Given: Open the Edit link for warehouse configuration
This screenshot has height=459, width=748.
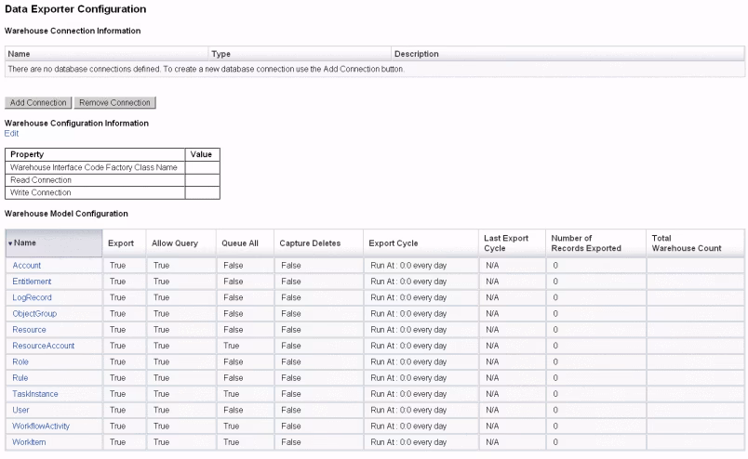Looking at the screenshot, I should (11, 134).
